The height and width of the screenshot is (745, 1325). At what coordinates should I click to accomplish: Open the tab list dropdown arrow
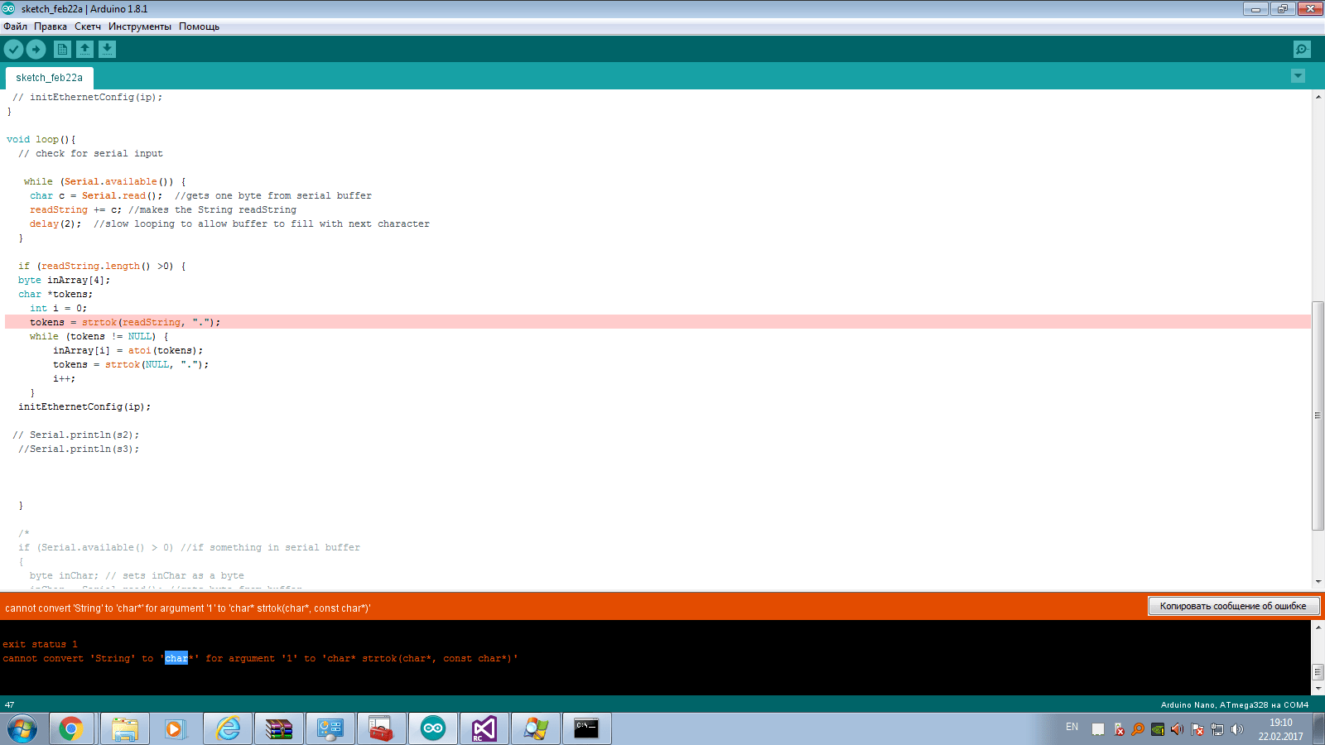pos(1298,75)
